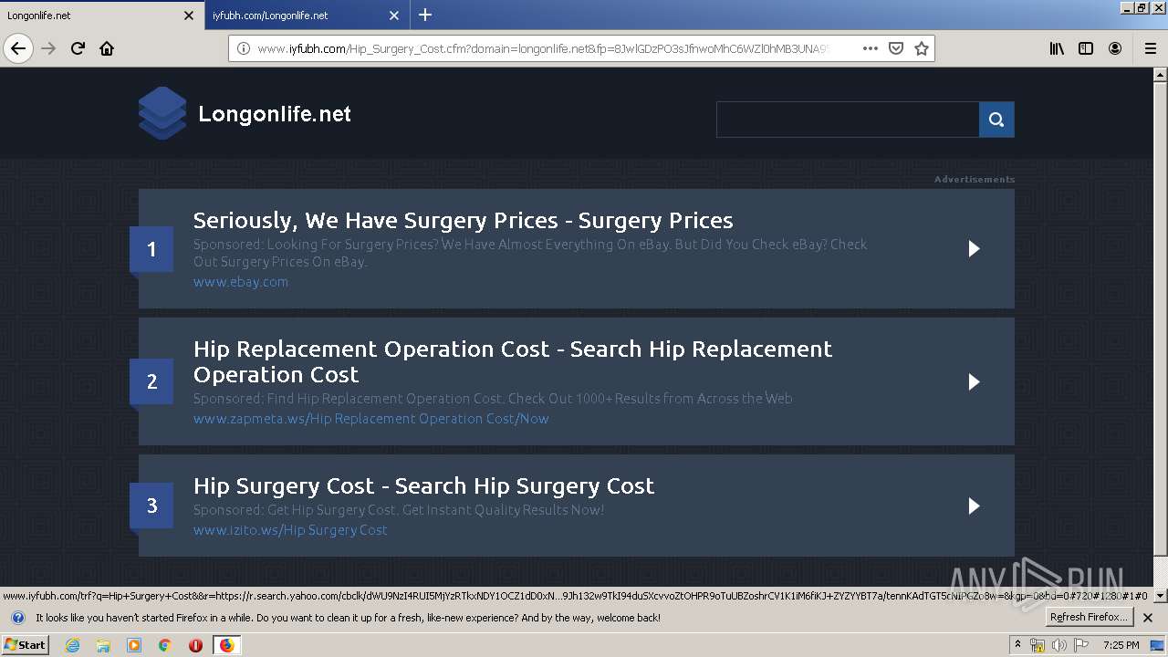Click the Forward arrow button

pos(48,48)
